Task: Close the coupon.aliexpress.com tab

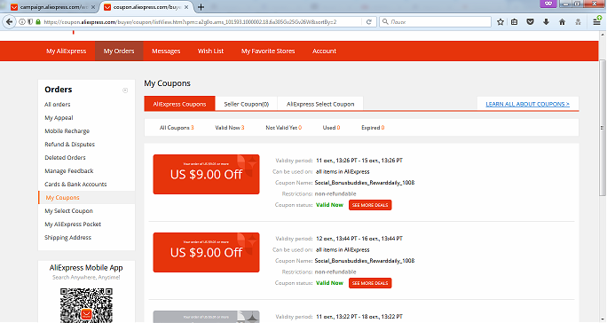Action: coord(186,7)
